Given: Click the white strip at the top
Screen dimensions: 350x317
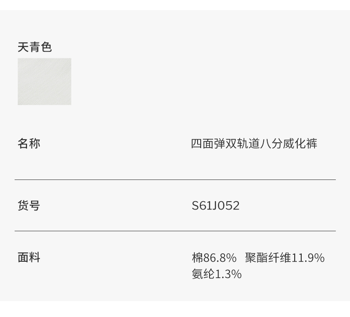Looking at the screenshot, I should tap(175, 5).
